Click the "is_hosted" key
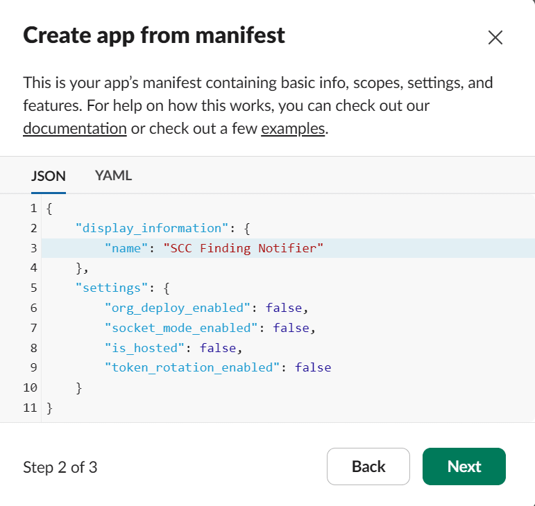The image size is (535, 506). click(144, 348)
